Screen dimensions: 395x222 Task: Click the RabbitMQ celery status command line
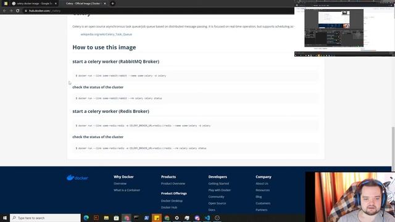point(118,99)
